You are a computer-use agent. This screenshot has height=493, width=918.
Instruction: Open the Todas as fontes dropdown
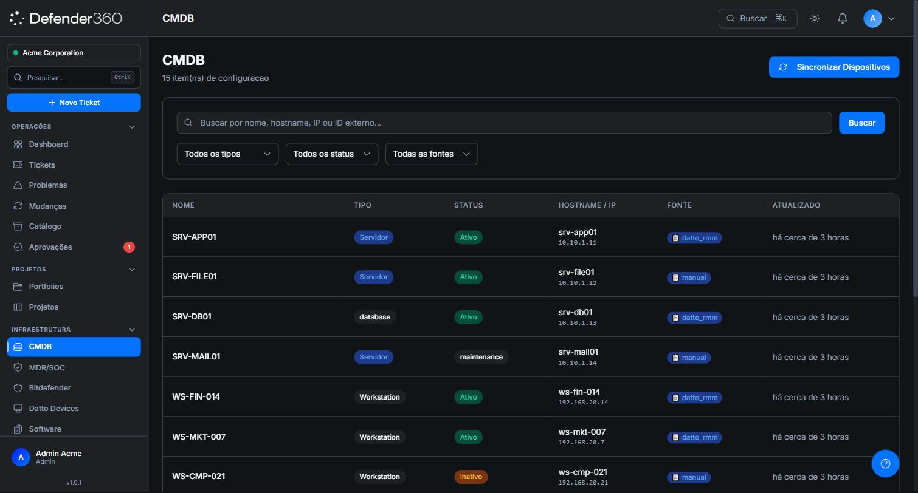[432, 154]
